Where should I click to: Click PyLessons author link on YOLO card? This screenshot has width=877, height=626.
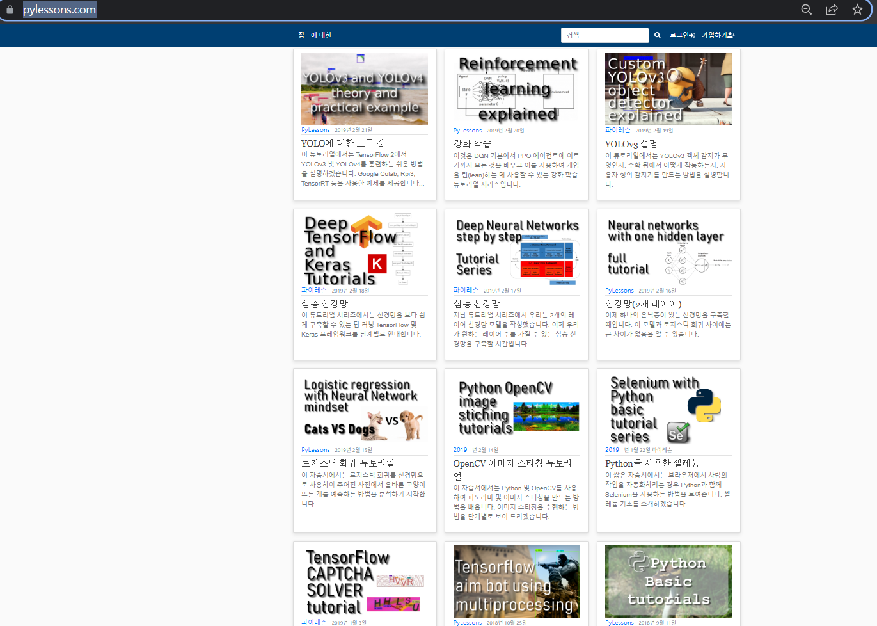pos(315,130)
